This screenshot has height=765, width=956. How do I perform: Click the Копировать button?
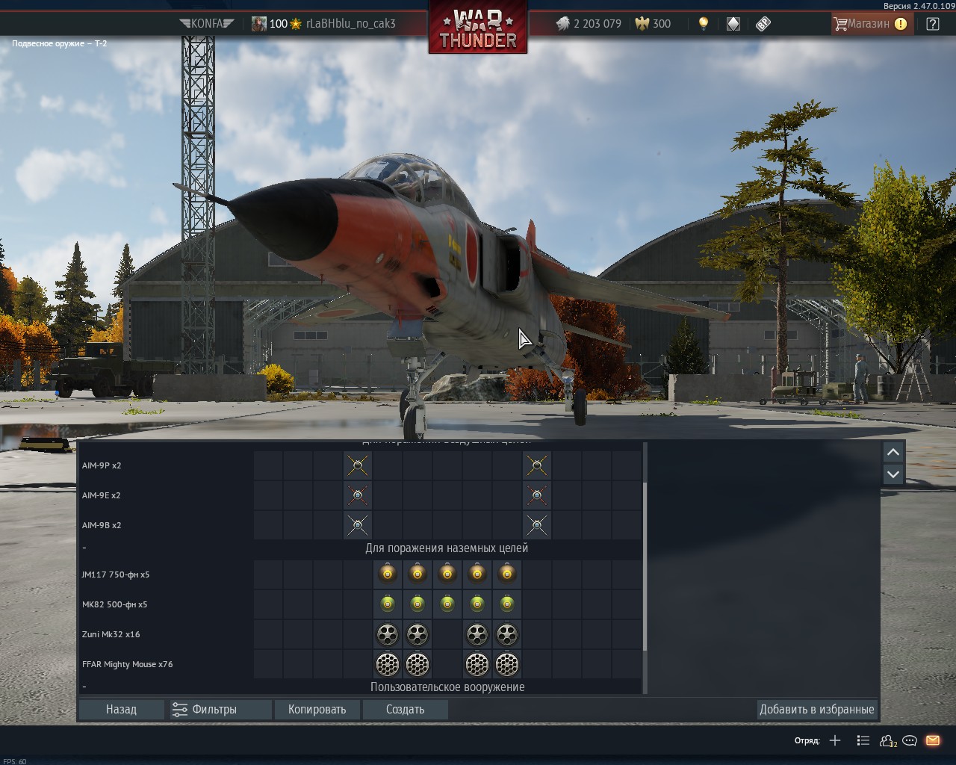click(x=317, y=709)
